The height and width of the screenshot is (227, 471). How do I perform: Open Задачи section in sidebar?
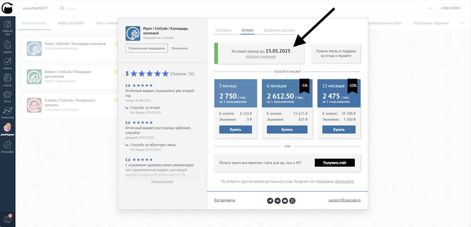7,63
